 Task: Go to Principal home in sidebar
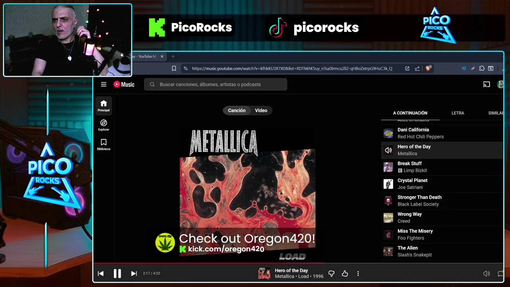point(104,106)
